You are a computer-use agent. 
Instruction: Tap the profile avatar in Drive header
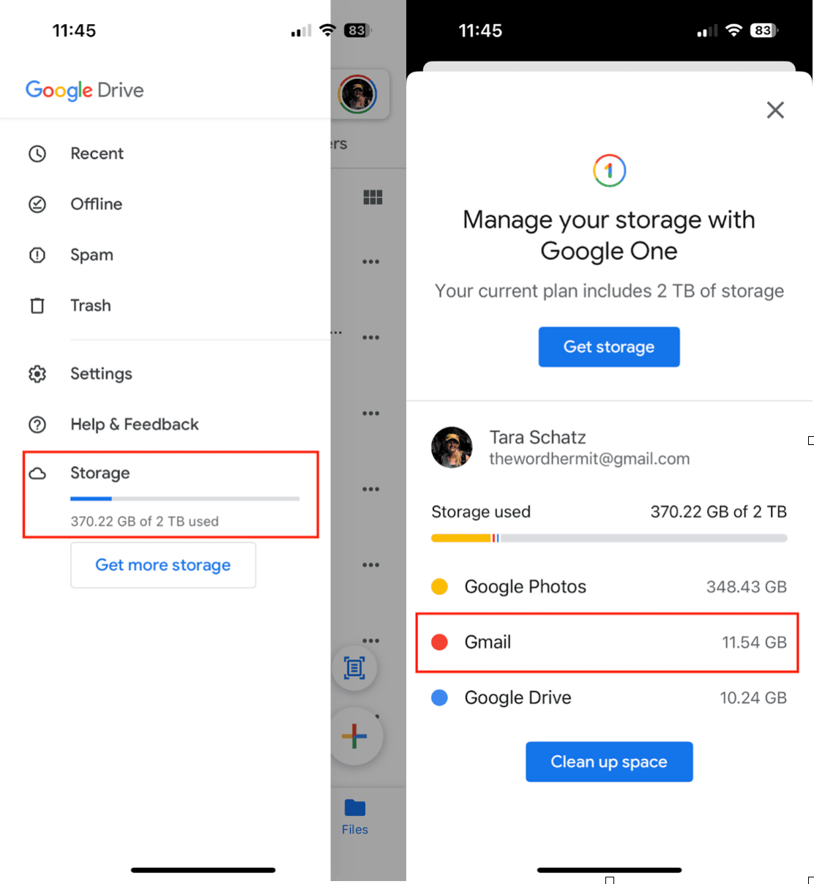click(357, 94)
